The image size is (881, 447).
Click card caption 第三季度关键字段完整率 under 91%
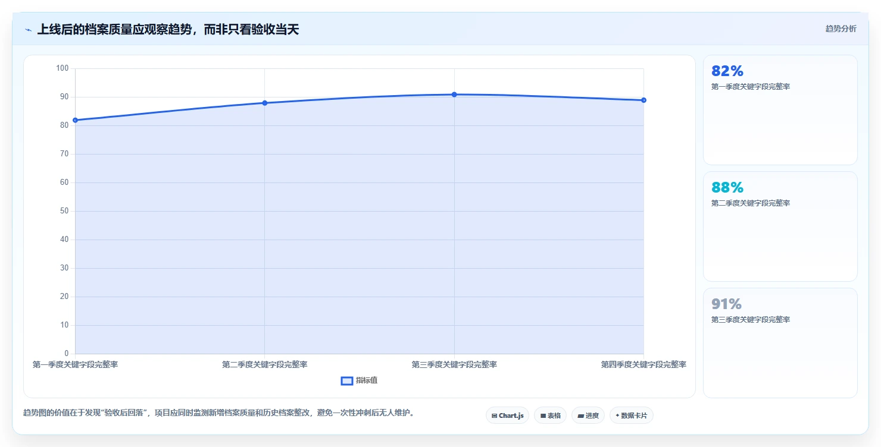click(751, 320)
